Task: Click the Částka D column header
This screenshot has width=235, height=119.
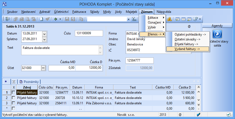Action: [185, 87]
